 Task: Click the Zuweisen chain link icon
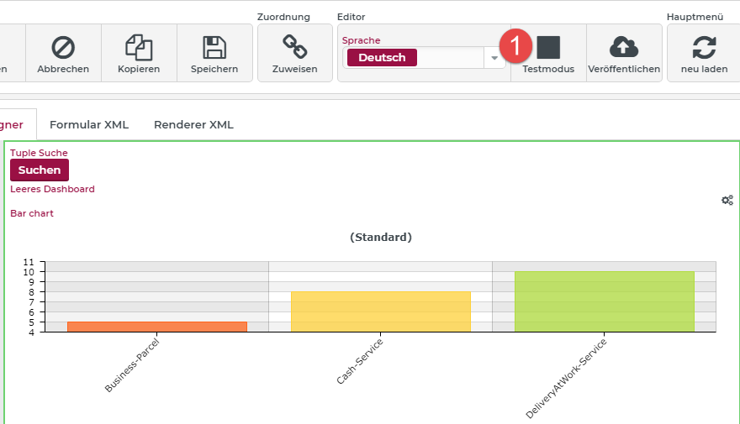point(294,47)
